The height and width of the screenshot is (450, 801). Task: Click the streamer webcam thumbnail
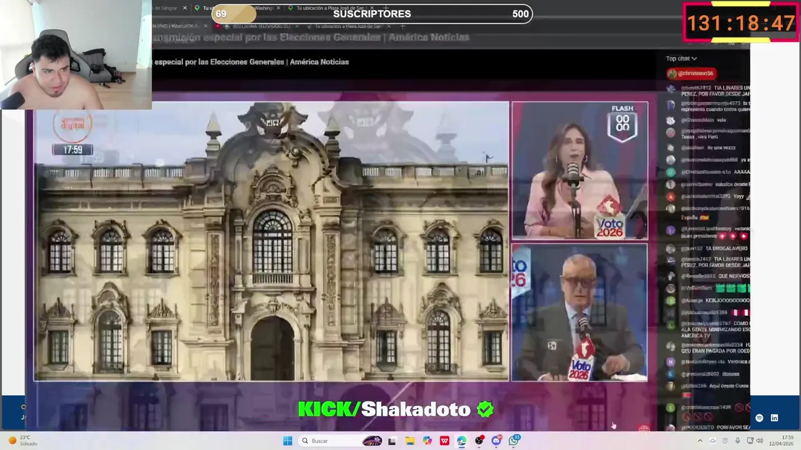coord(76,55)
